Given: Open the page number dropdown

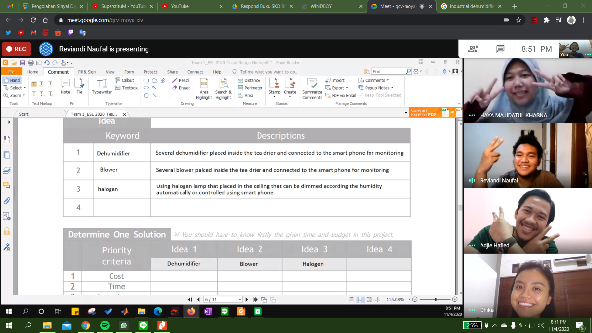Looking at the screenshot, I should 240,299.
